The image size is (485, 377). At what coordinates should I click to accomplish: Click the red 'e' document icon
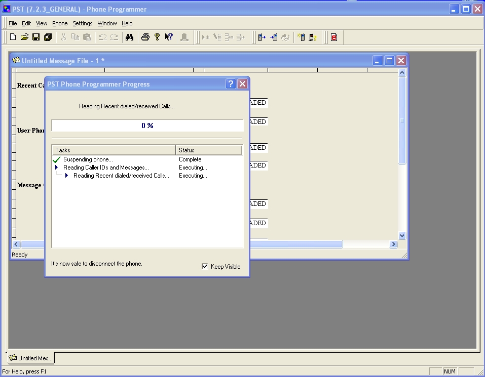[334, 37]
